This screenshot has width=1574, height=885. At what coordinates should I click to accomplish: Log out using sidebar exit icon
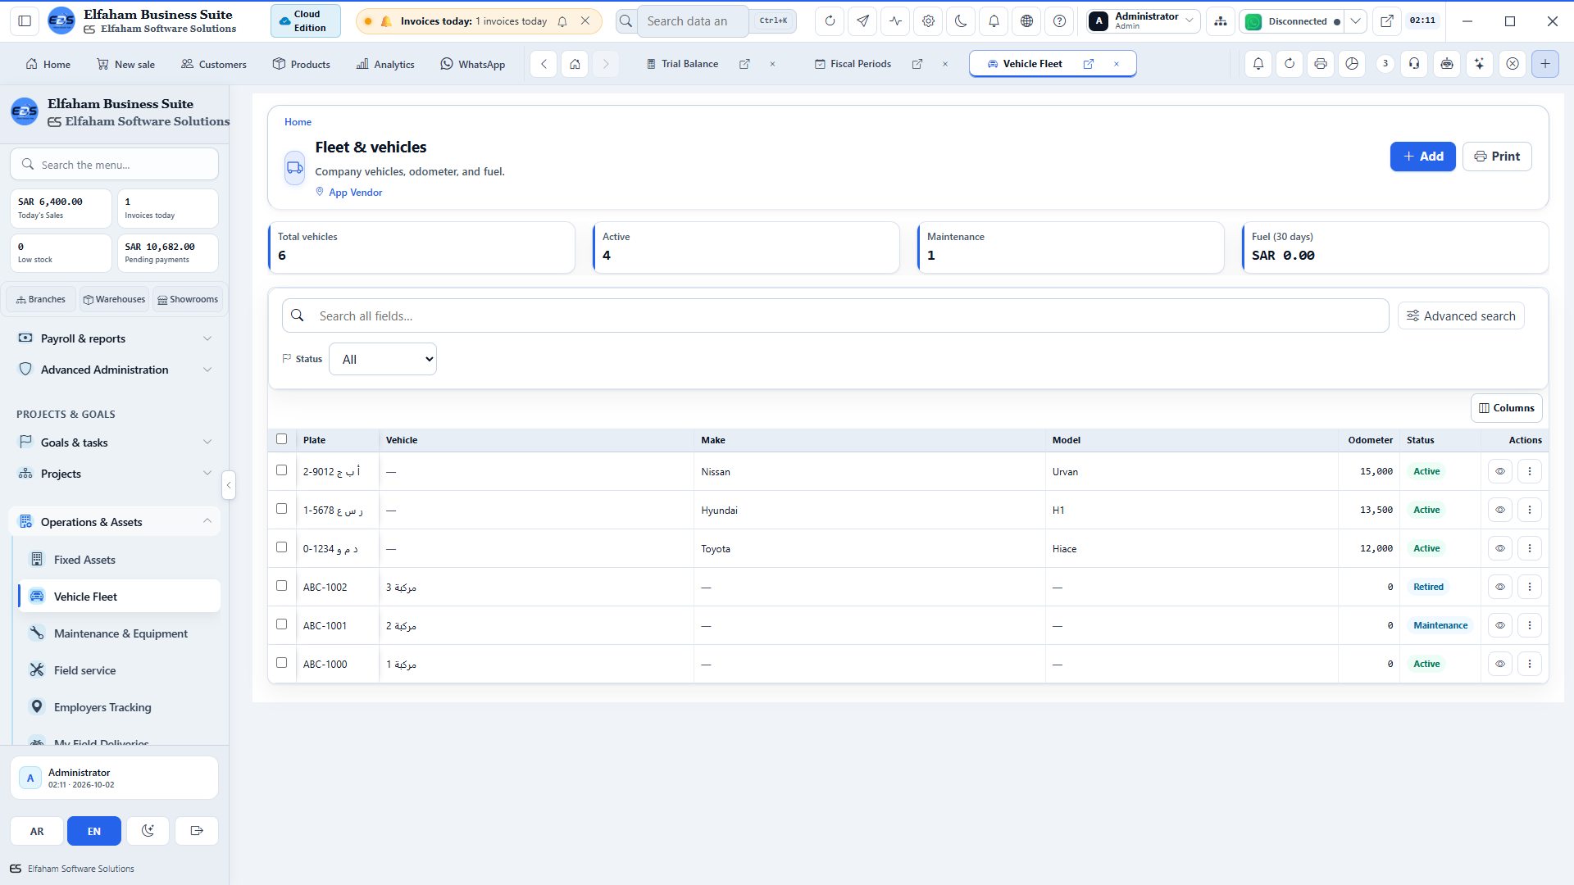(x=197, y=831)
